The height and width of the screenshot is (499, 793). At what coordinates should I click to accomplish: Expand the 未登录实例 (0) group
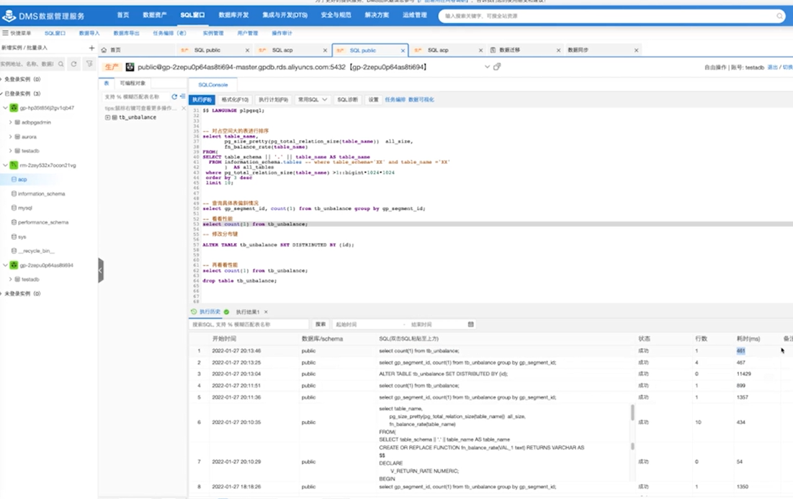coord(1,294)
